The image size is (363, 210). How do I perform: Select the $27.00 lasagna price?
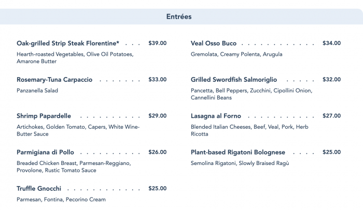click(331, 116)
